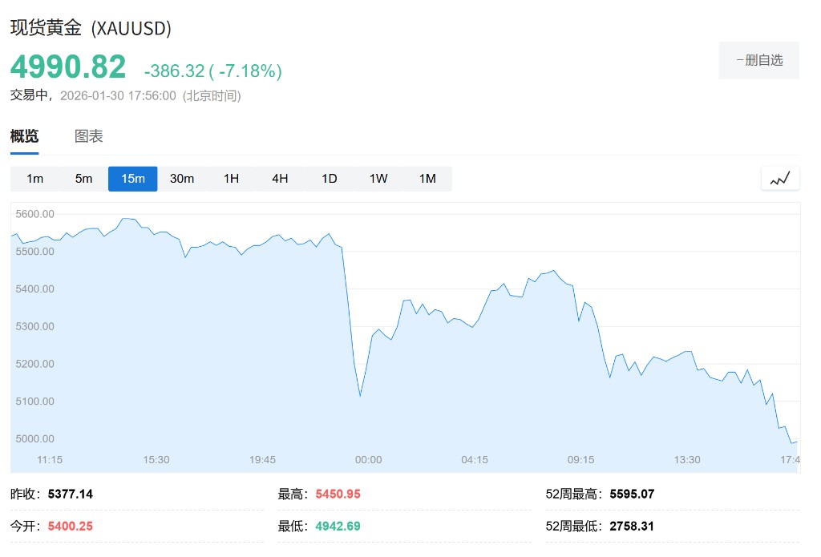The width and height of the screenshot is (821, 557).
Task: Remove XAUUSD from watchlist via 删自选 button
Action: pyautogui.click(x=758, y=60)
